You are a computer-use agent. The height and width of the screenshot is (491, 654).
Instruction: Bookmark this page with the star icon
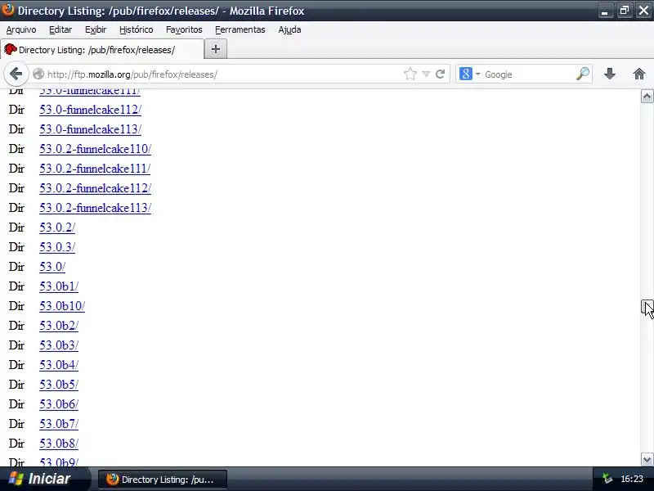[410, 74]
